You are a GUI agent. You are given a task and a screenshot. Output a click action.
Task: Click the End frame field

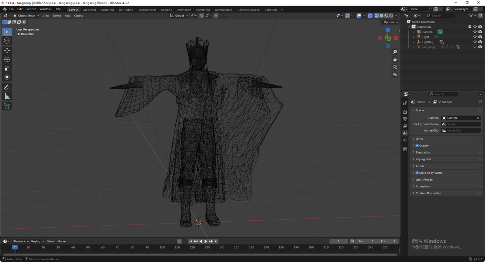click(x=388, y=241)
